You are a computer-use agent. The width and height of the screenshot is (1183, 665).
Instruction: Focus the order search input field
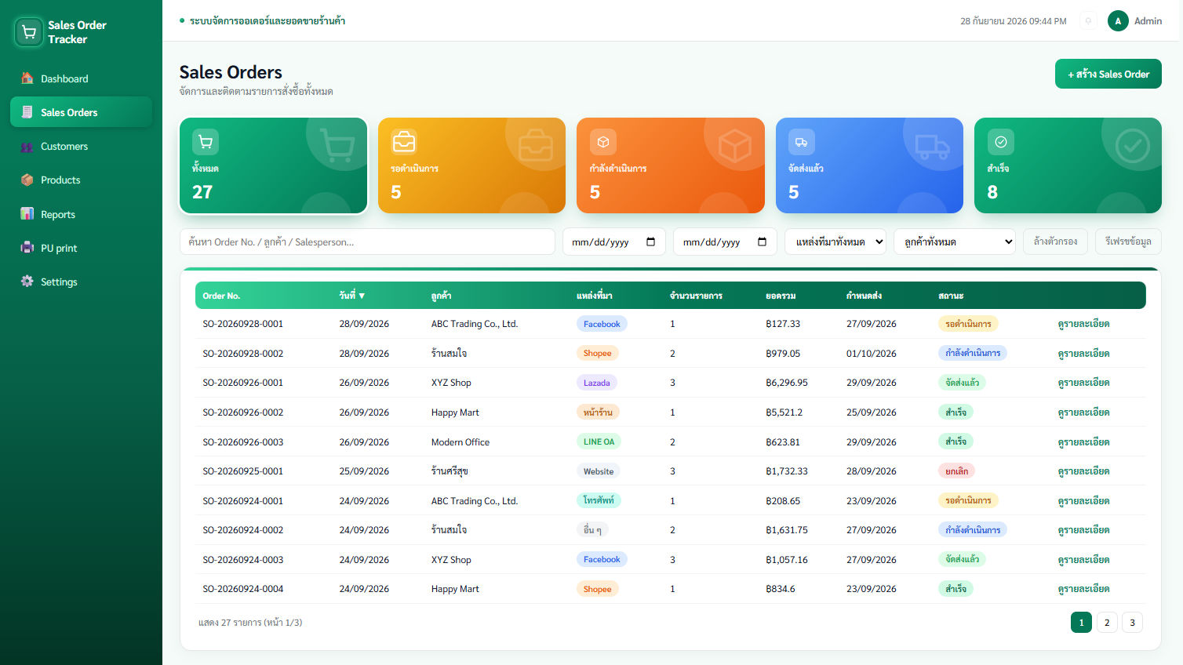coord(367,242)
